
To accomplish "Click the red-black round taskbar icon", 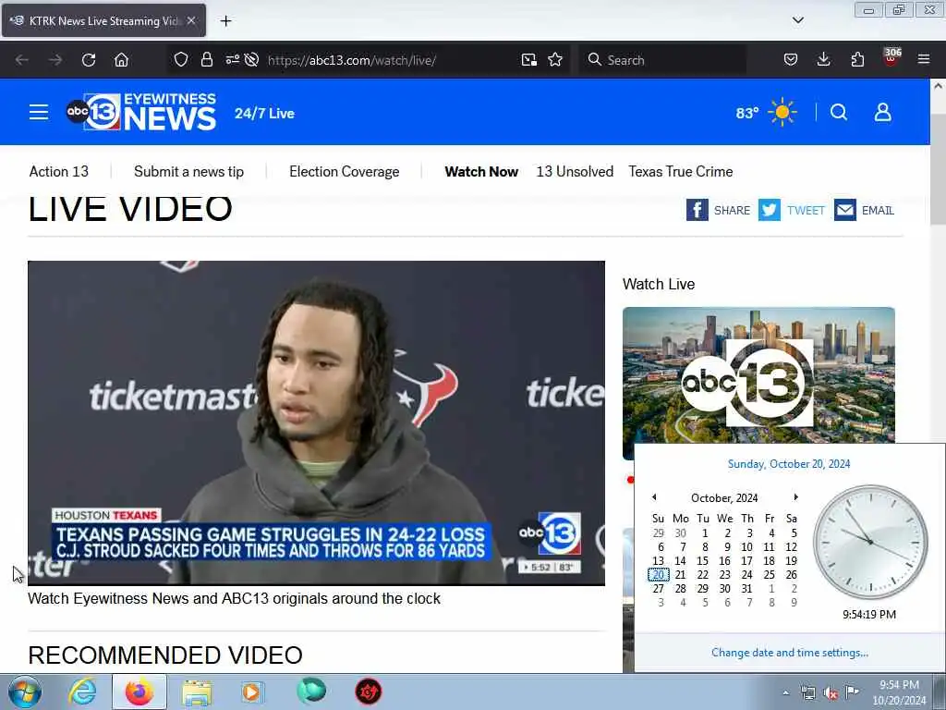I will [368, 692].
